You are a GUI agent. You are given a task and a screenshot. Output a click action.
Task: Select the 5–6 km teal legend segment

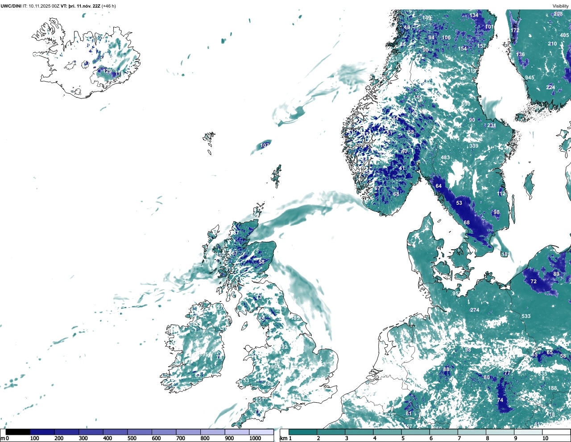click(415, 432)
